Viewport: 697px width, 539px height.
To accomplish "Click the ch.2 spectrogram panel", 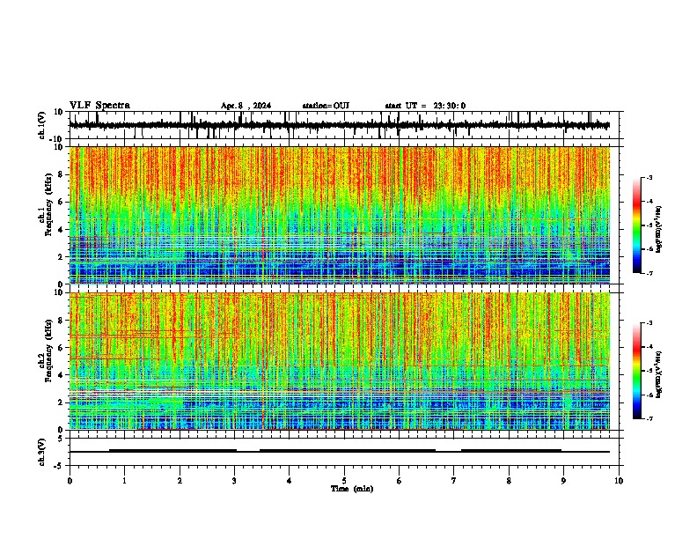I will pos(340,361).
